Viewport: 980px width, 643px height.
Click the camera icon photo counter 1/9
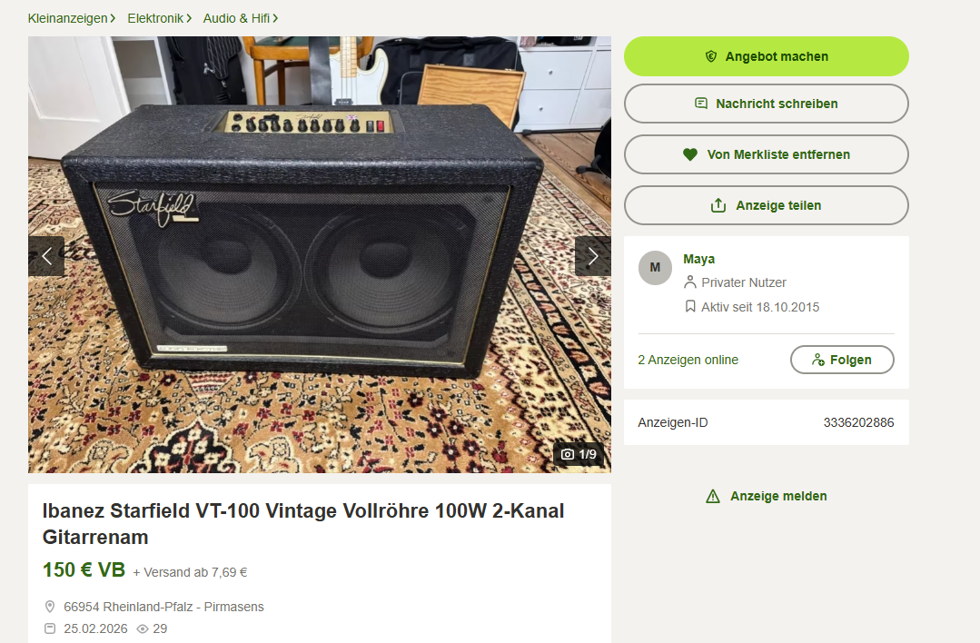pos(568,454)
